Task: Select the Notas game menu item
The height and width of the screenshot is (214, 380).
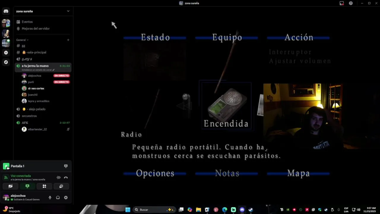Action: coord(227,174)
